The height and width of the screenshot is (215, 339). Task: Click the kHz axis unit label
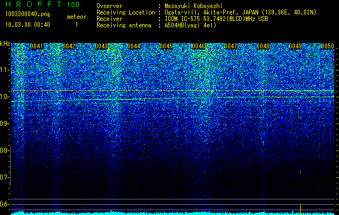click(5, 44)
